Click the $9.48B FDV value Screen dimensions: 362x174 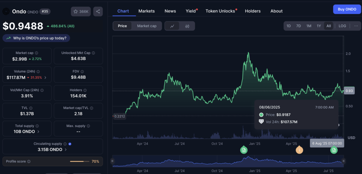[78, 77]
